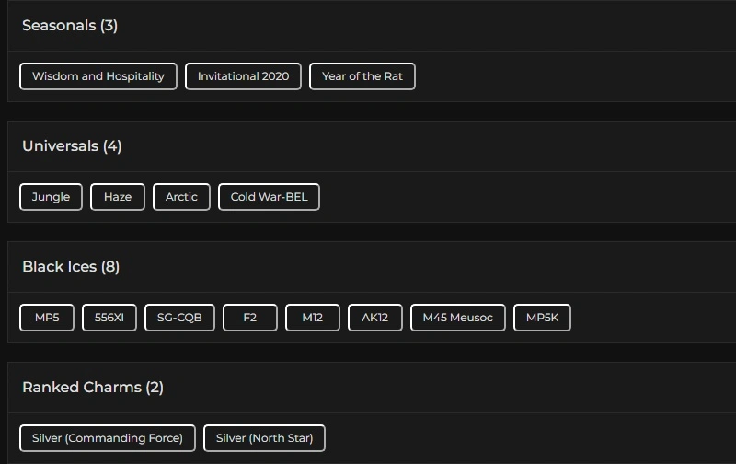Click the Black Ices (8) section header
The height and width of the screenshot is (464, 736).
click(71, 267)
